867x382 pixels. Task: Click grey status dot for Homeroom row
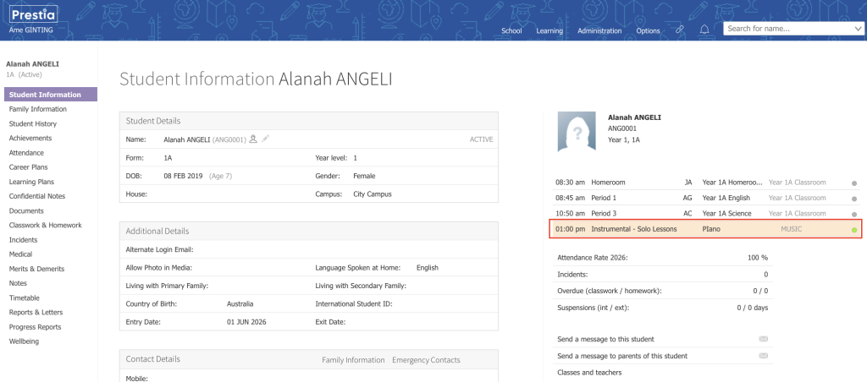[854, 183]
